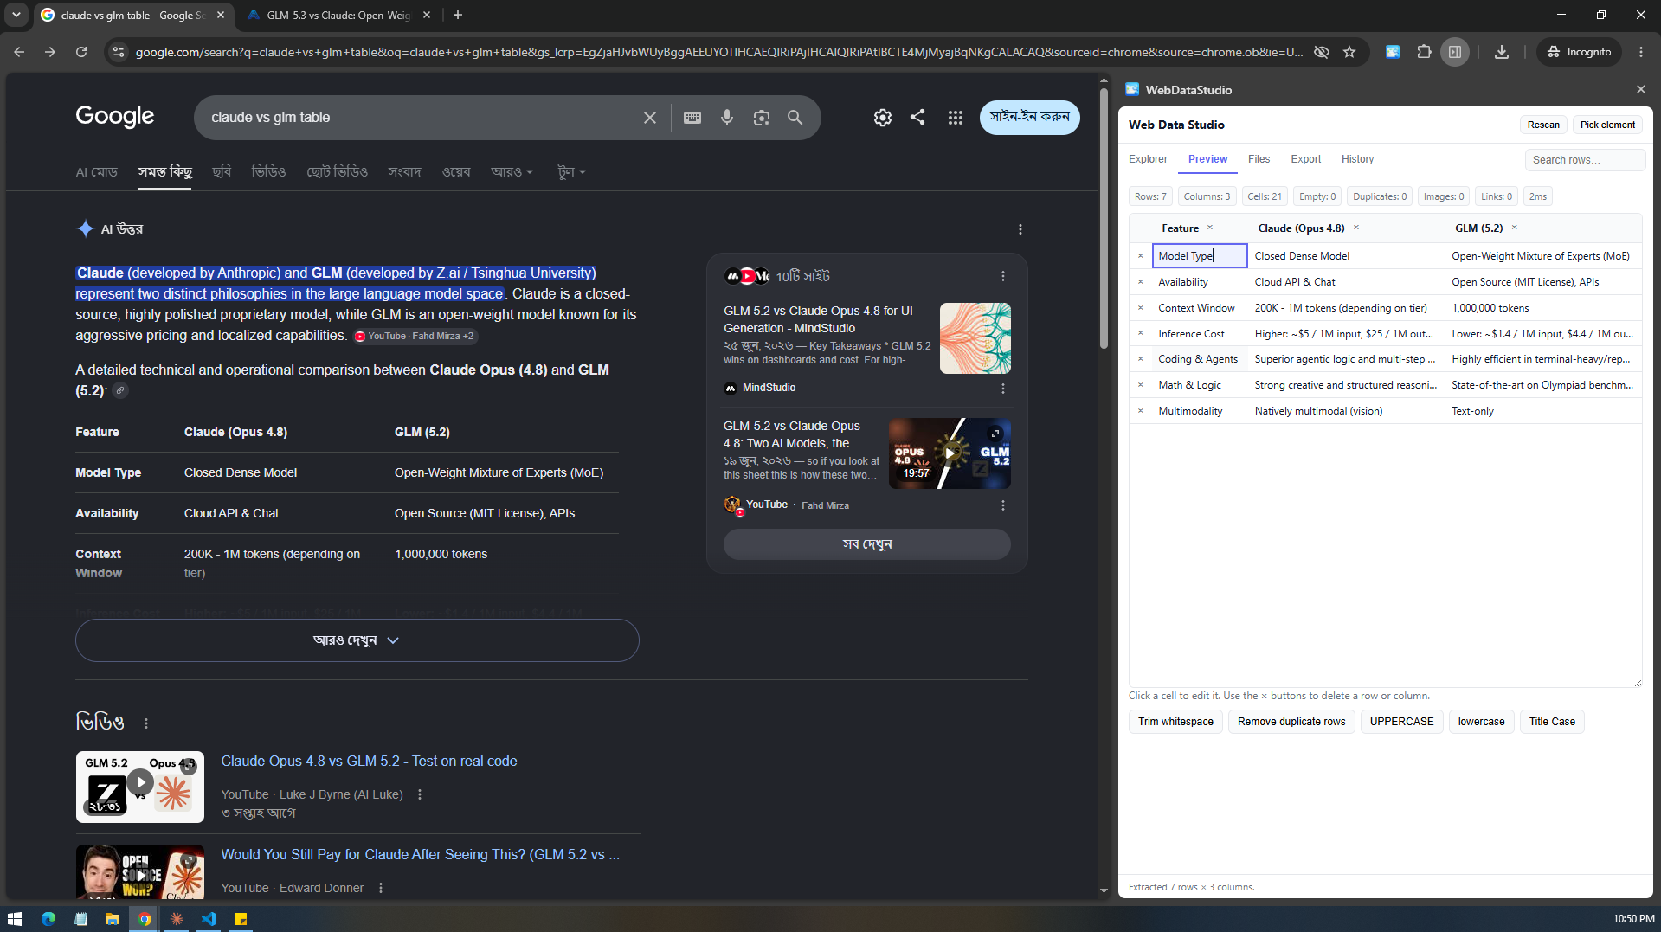Switch to GLM-5.3 vs Claude browser tab
The image size is (1661, 932).
click(338, 15)
